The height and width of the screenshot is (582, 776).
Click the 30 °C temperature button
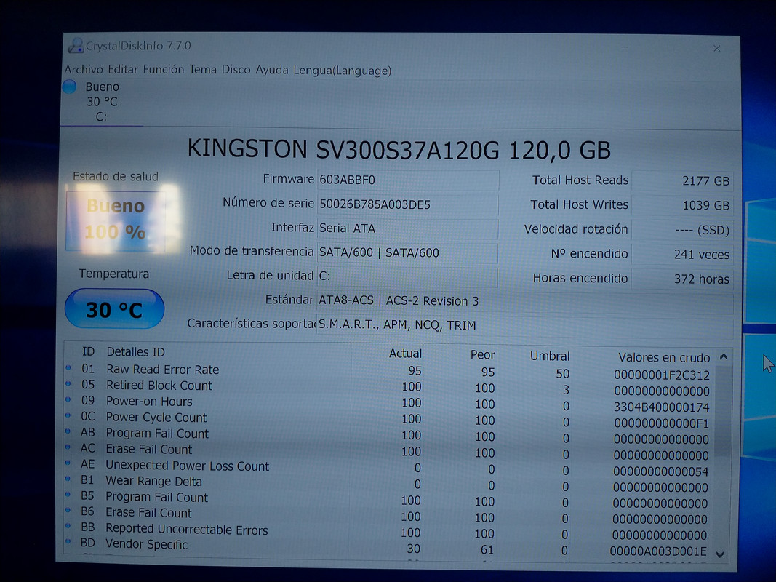[114, 308]
